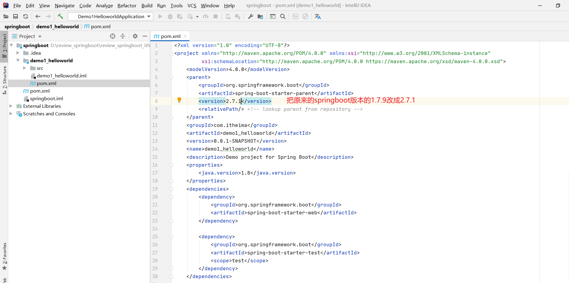The height and width of the screenshot is (283, 569).
Task: Open the Refactor menu
Action: tap(127, 5)
